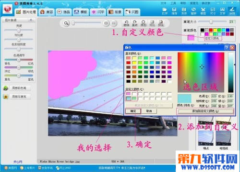Switch to the 闪图 tab
The width and height of the screenshot is (240, 172).
(x=132, y=12)
